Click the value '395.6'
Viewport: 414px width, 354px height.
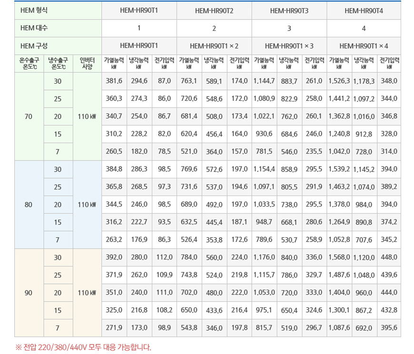pos(389,328)
